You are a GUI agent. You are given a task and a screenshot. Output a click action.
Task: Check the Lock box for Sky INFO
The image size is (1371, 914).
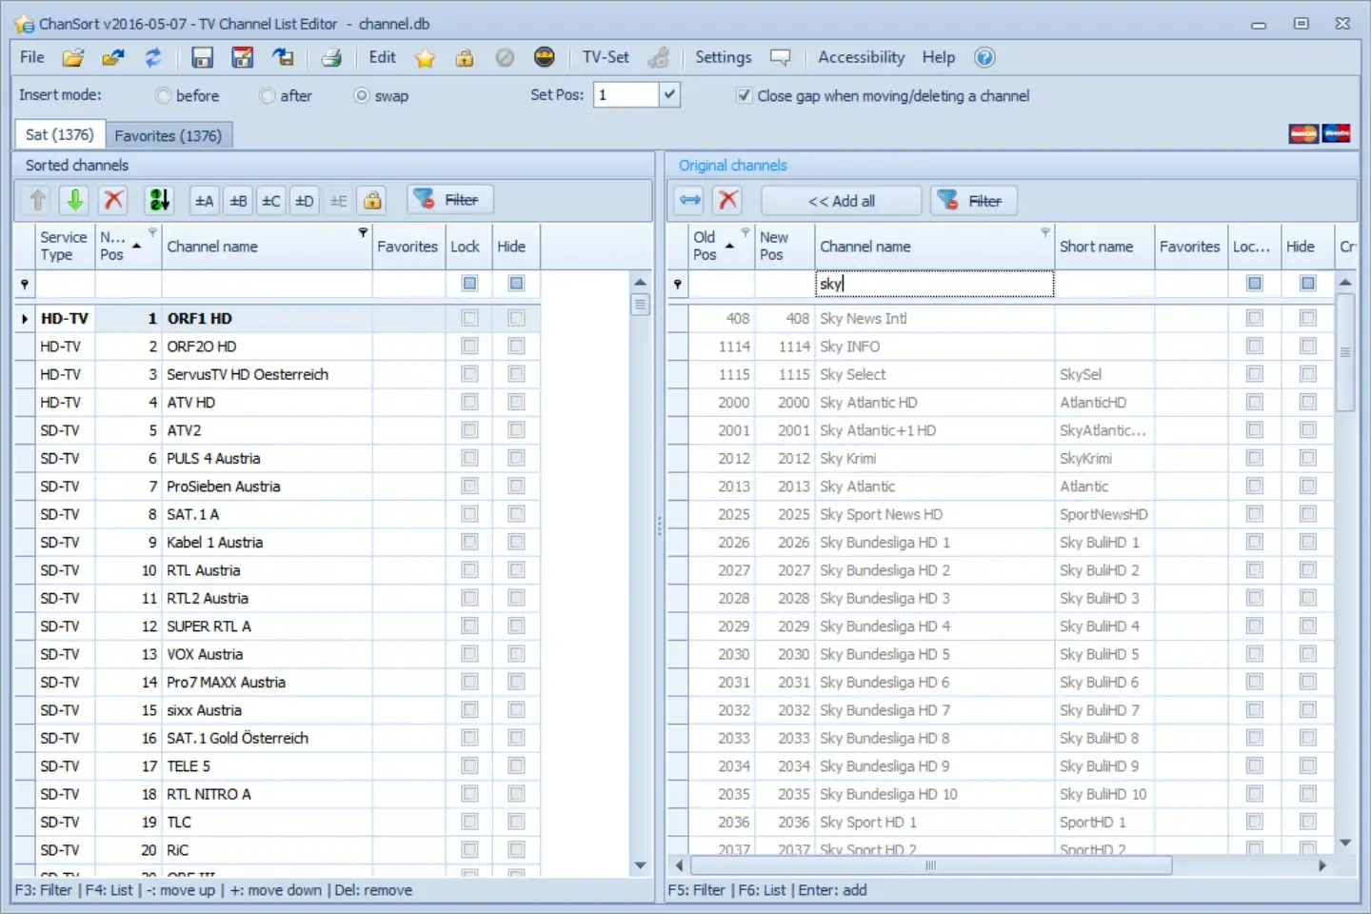[x=1254, y=347]
